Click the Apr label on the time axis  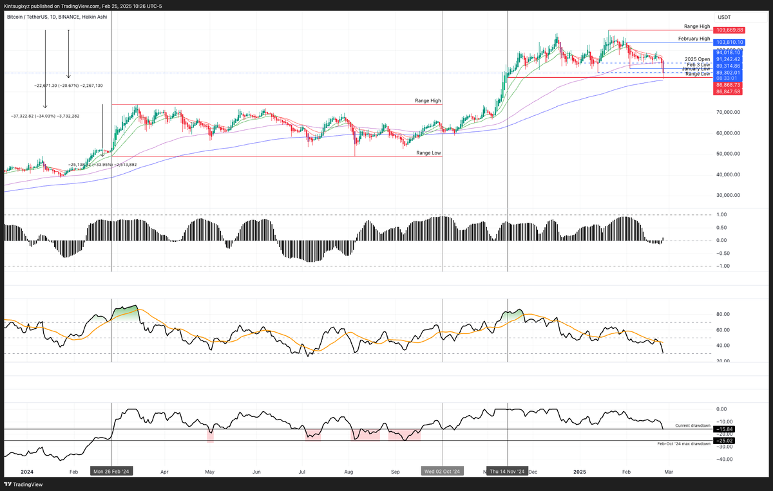click(x=164, y=471)
